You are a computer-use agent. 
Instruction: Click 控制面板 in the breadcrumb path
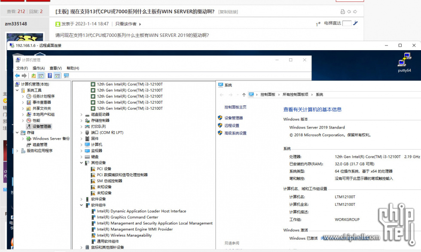tap(268, 95)
